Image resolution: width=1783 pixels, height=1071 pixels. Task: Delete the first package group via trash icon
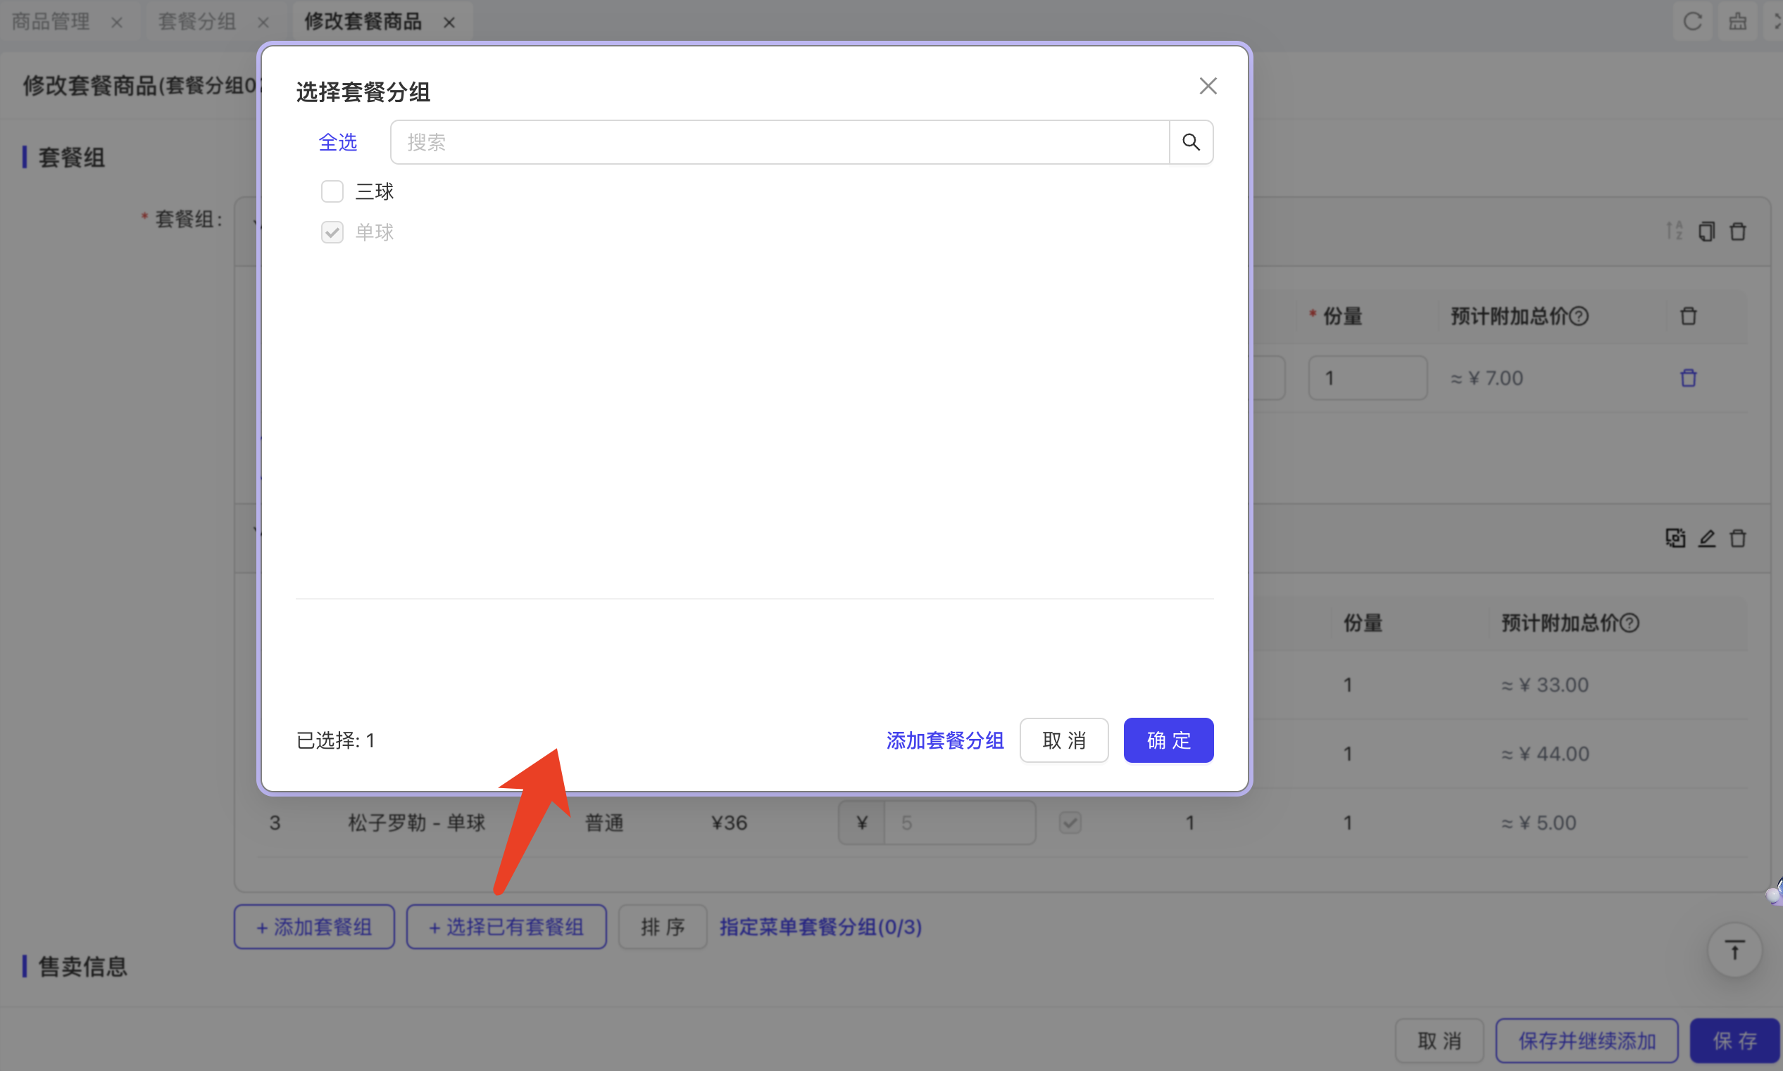point(1737,231)
